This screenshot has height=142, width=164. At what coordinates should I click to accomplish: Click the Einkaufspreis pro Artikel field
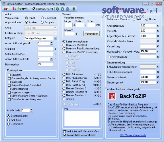pyautogui.click(x=148, y=72)
